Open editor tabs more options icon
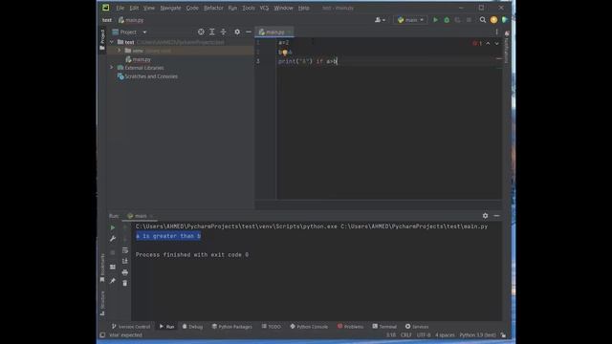This screenshot has height=344, width=612. click(x=496, y=32)
